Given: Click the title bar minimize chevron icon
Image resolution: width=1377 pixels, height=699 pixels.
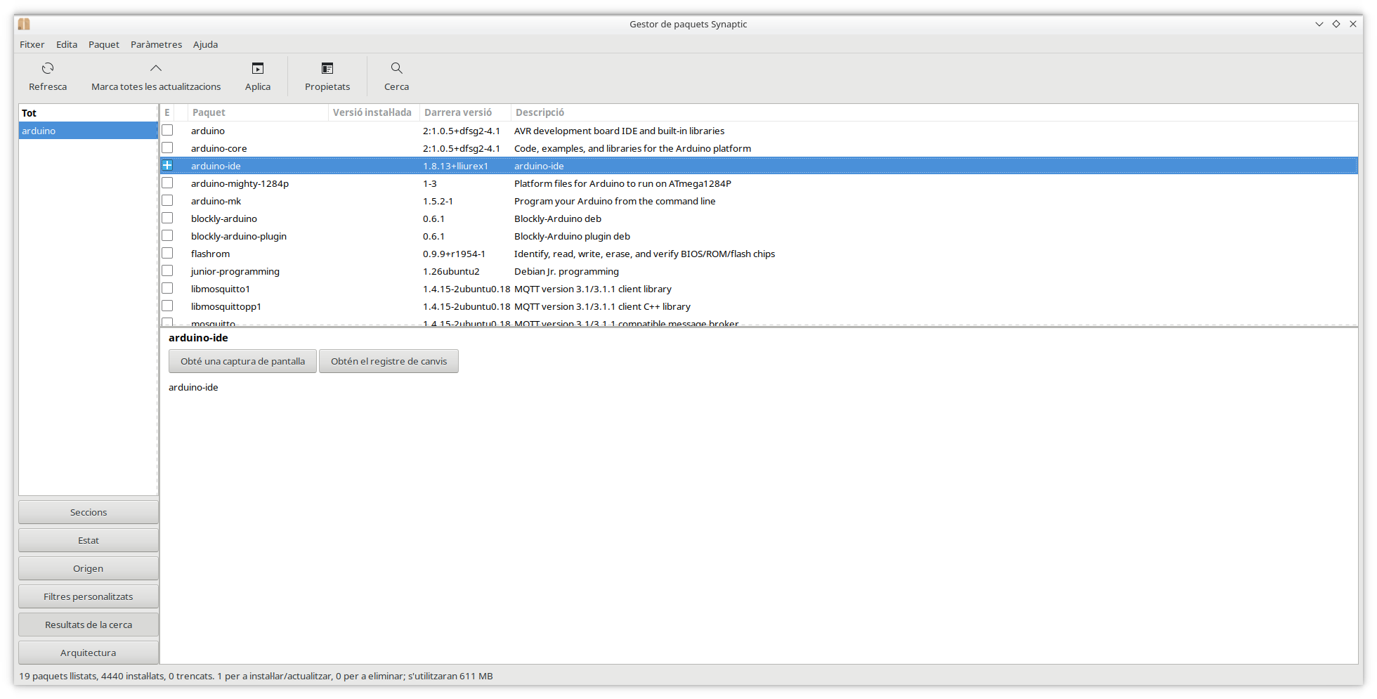Looking at the screenshot, I should (1319, 24).
